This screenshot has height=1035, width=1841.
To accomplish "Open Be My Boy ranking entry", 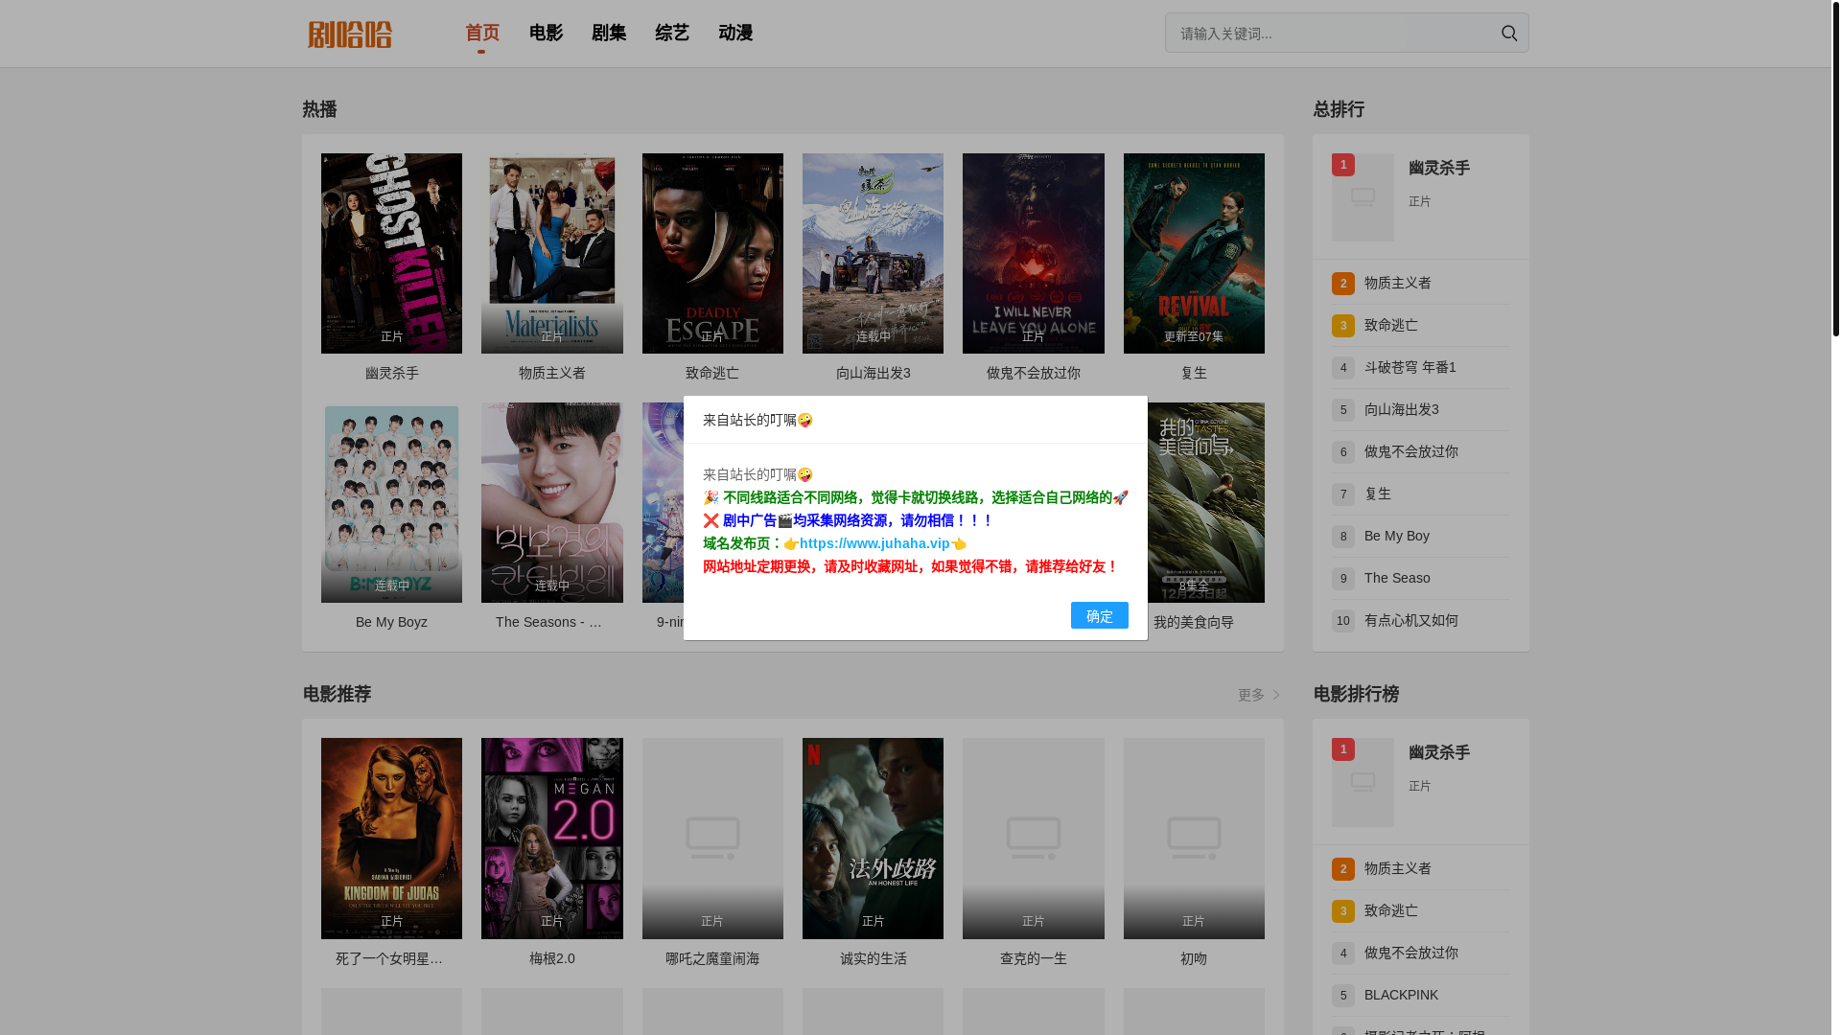I will click(1396, 536).
